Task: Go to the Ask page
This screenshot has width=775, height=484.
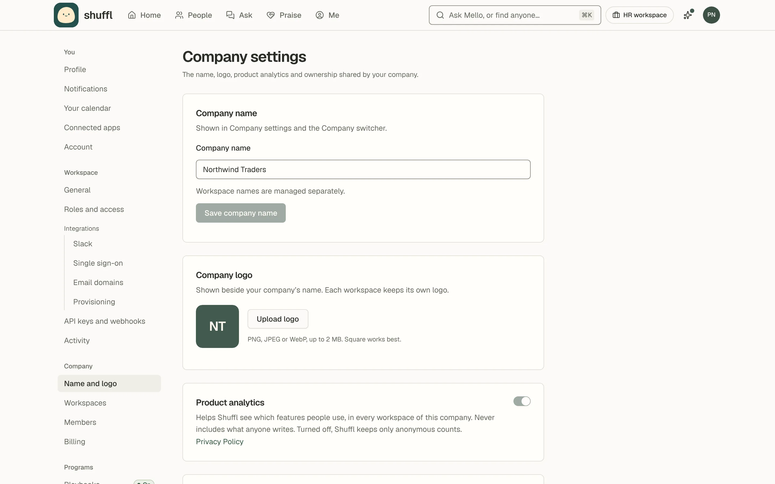Action: pos(239,15)
